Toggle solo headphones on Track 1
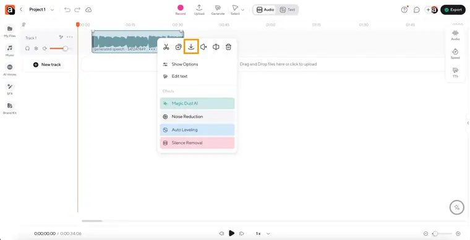 click(x=28, y=48)
